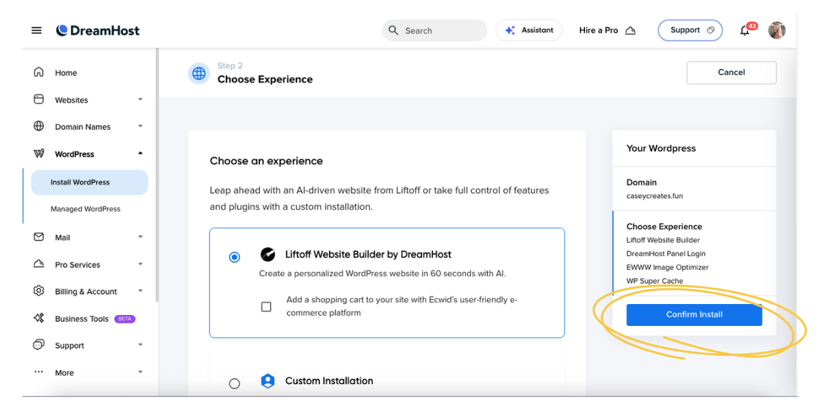Viewport: 821px width, 410px height.
Task: Click the Choose Experience summary heading
Action: click(x=664, y=227)
